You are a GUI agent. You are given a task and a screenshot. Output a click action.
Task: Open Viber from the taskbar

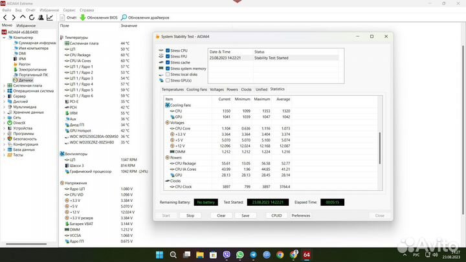click(x=227, y=255)
